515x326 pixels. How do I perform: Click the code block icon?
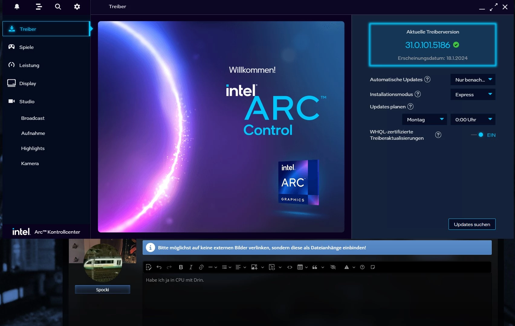point(272,267)
